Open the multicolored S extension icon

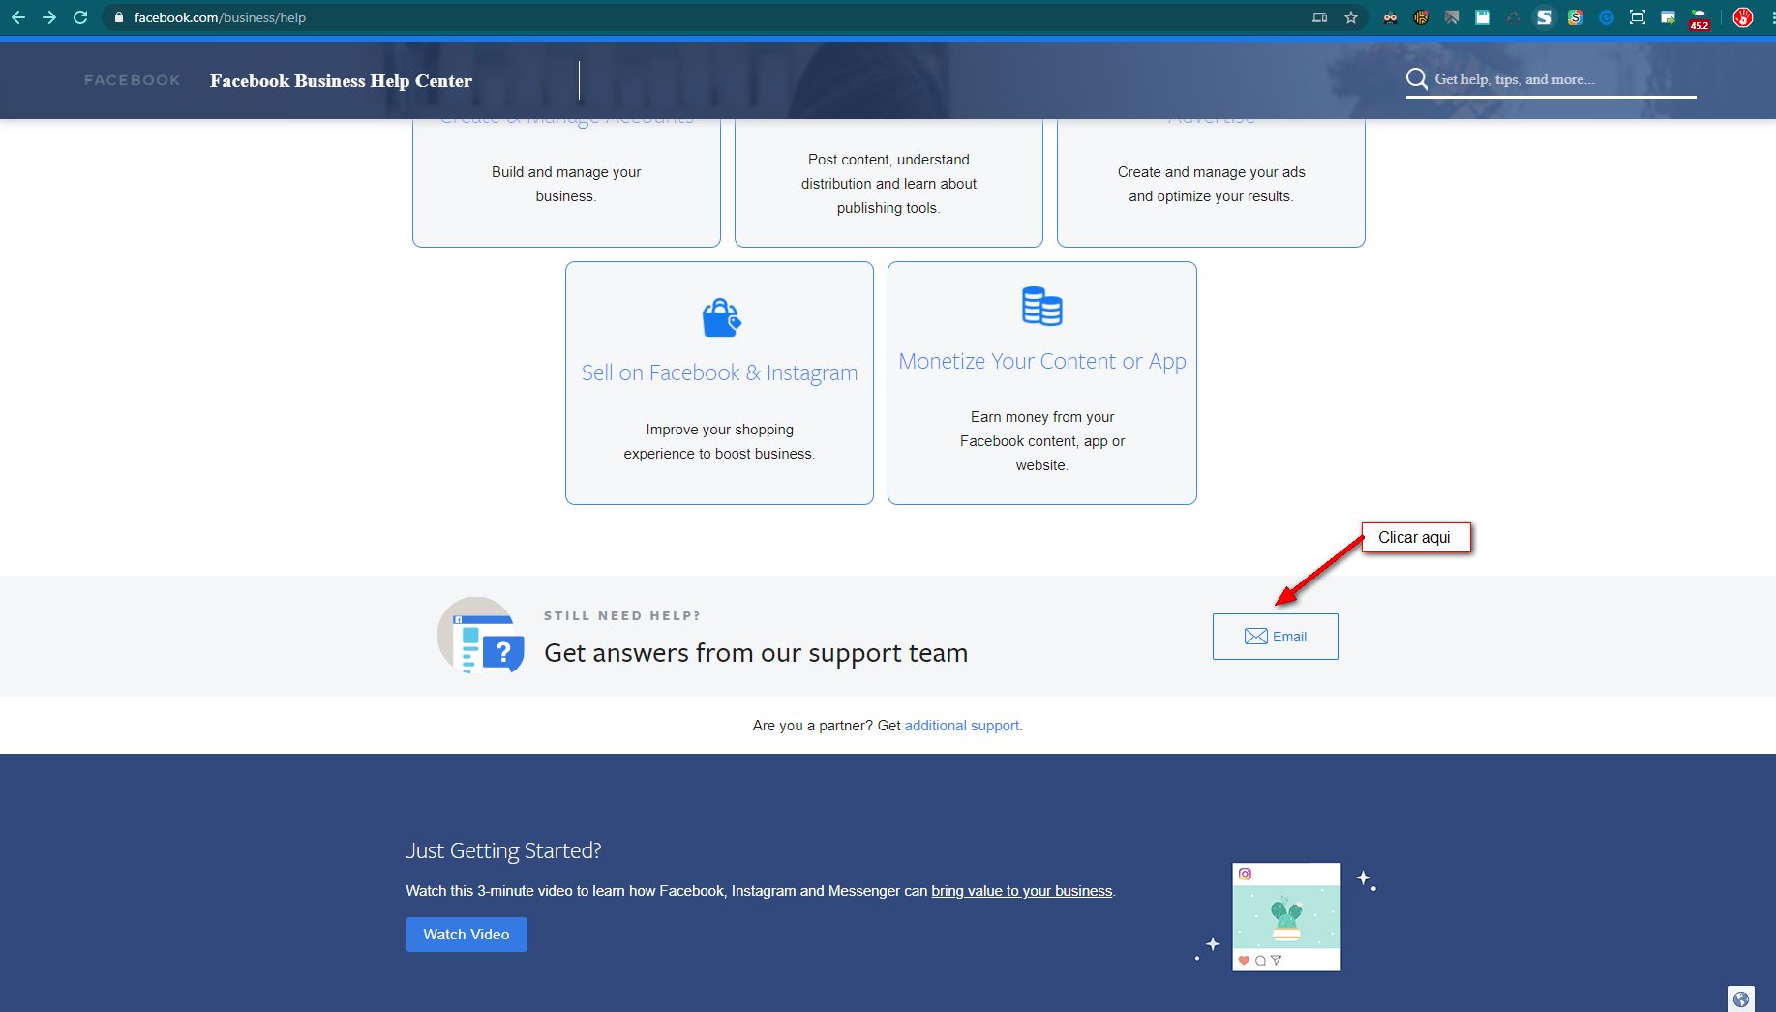pos(1576,17)
